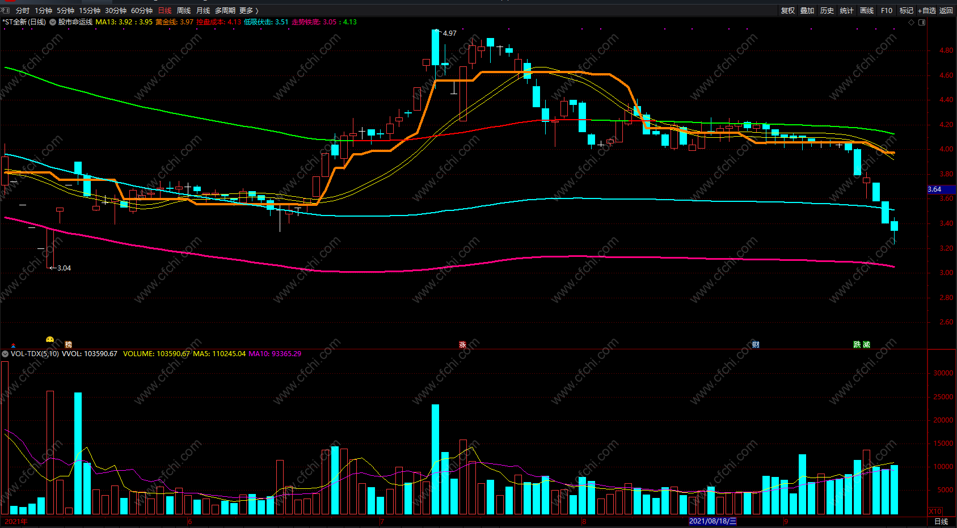This screenshot has width=957, height=528.
Task: Switch to 分时 intraday view
Action: [23, 11]
